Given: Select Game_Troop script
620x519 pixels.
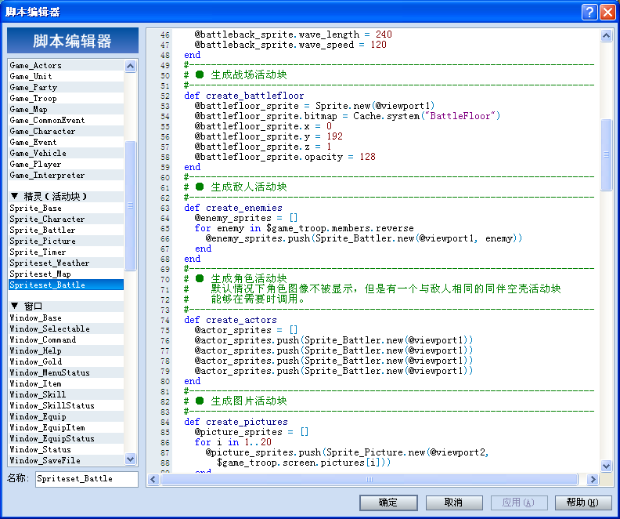Looking at the screenshot, I should (x=66, y=99).
